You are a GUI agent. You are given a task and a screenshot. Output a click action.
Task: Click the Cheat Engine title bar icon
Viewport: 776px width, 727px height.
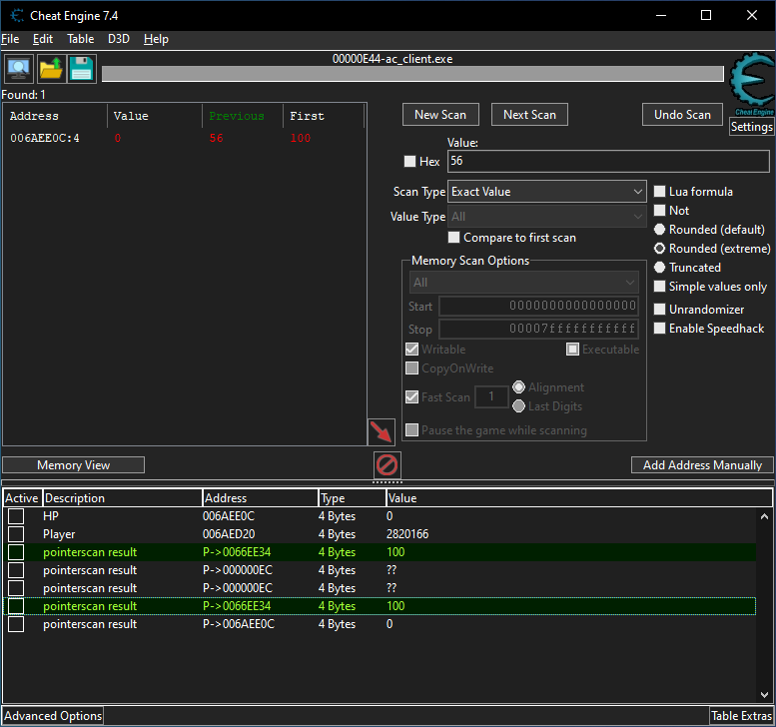click(19, 15)
